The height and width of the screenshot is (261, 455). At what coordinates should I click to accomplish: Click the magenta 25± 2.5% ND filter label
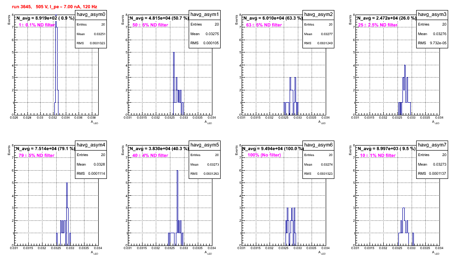pos(378,25)
